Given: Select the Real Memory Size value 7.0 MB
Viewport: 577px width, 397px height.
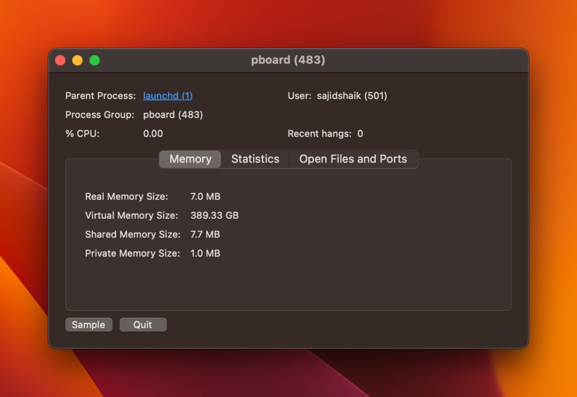Looking at the screenshot, I should tap(205, 197).
